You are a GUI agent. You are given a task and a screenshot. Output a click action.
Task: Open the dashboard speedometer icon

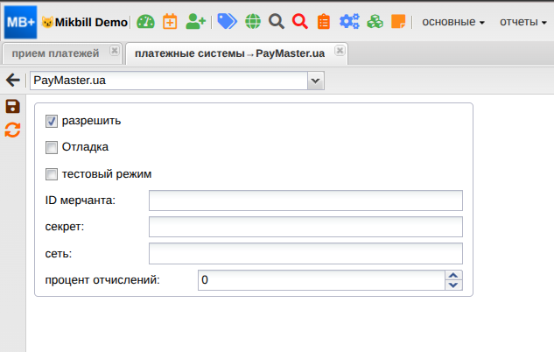pos(145,22)
